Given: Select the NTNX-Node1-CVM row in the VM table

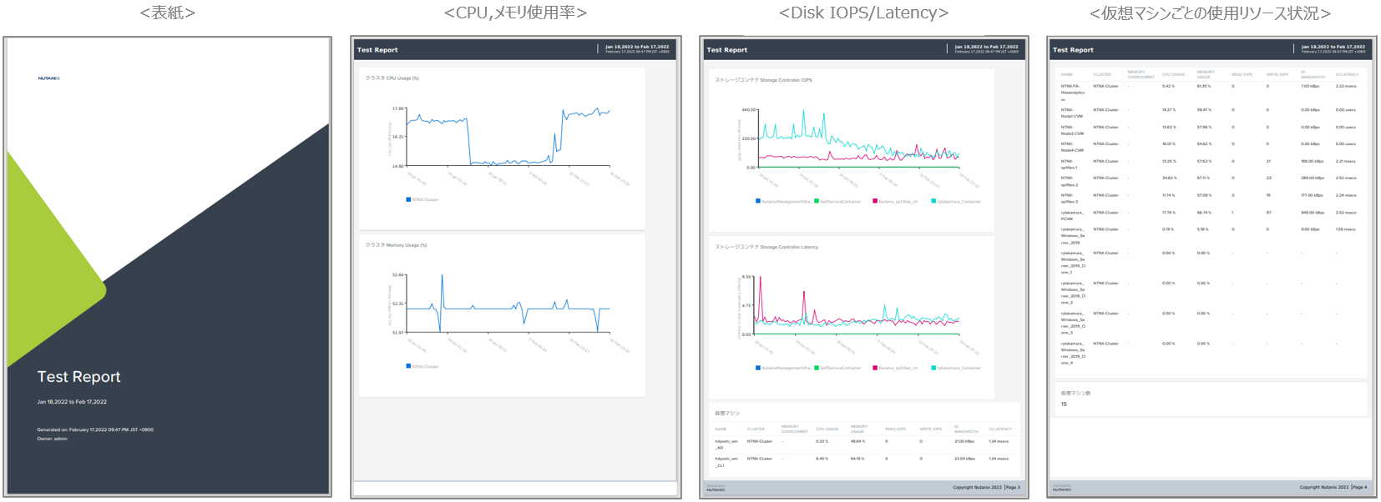Looking at the screenshot, I should (1071, 113).
